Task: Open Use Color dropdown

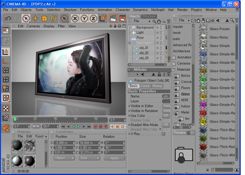Action: 166,116
